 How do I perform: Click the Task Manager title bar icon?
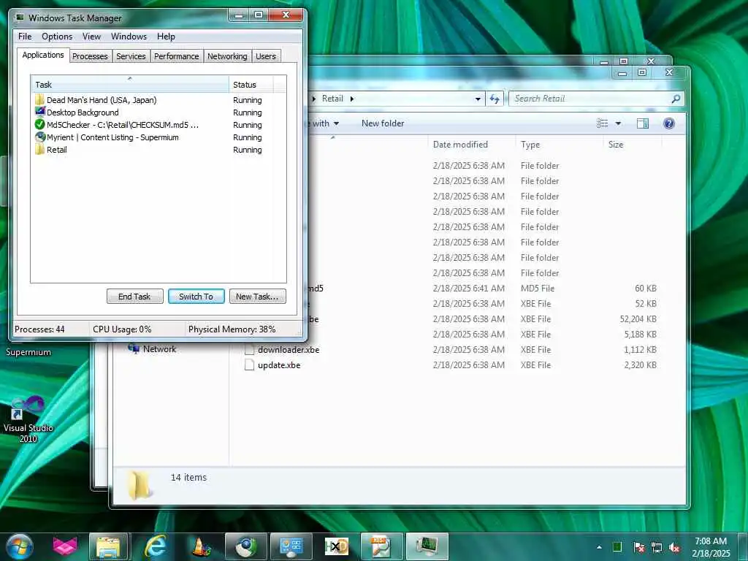click(x=20, y=18)
